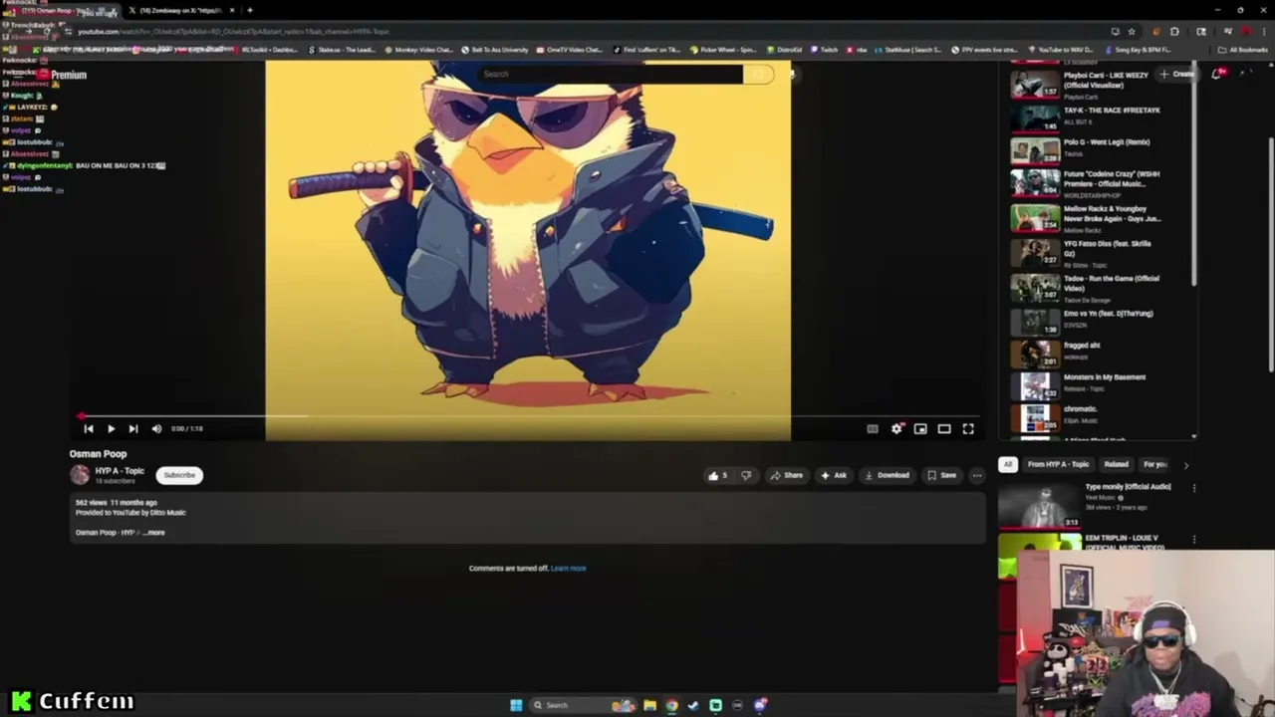Open the HYP A - Topic channel avatar

pyautogui.click(x=80, y=475)
